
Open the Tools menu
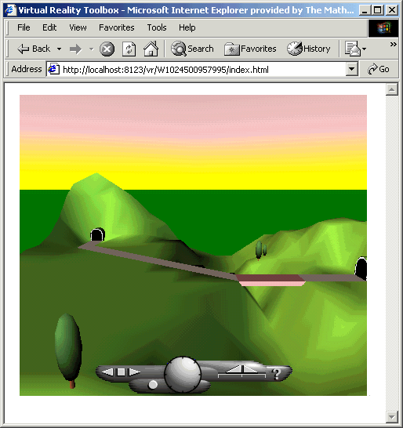[157, 27]
